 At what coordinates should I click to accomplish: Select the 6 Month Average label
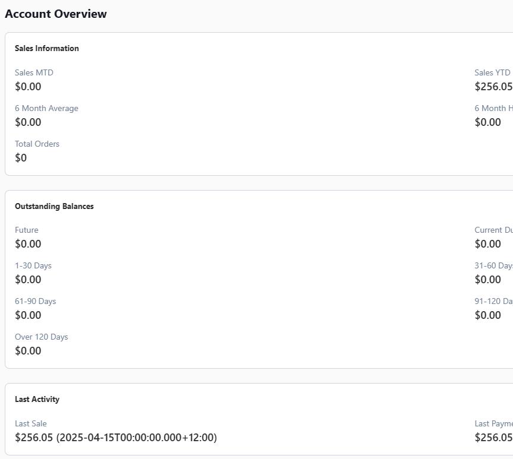point(46,108)
